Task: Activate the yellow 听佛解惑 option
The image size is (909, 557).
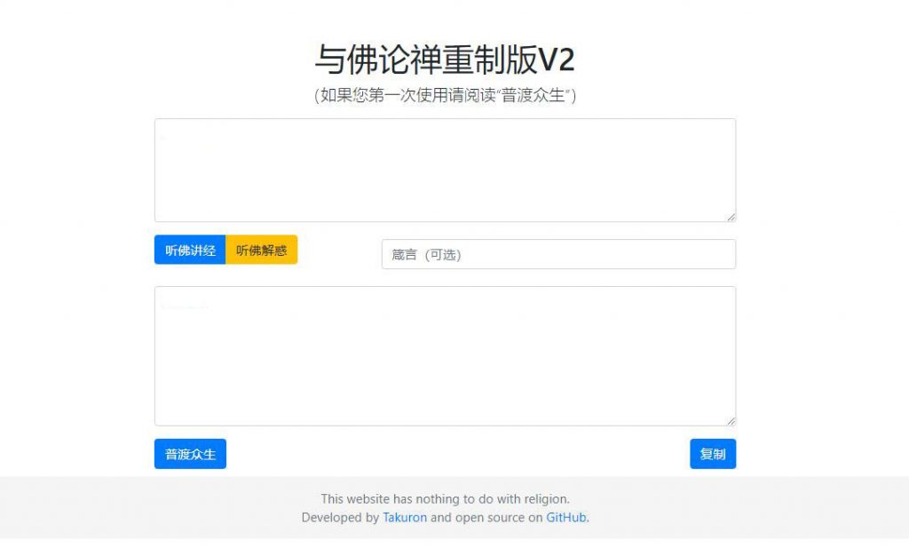Action: (261, 250)
